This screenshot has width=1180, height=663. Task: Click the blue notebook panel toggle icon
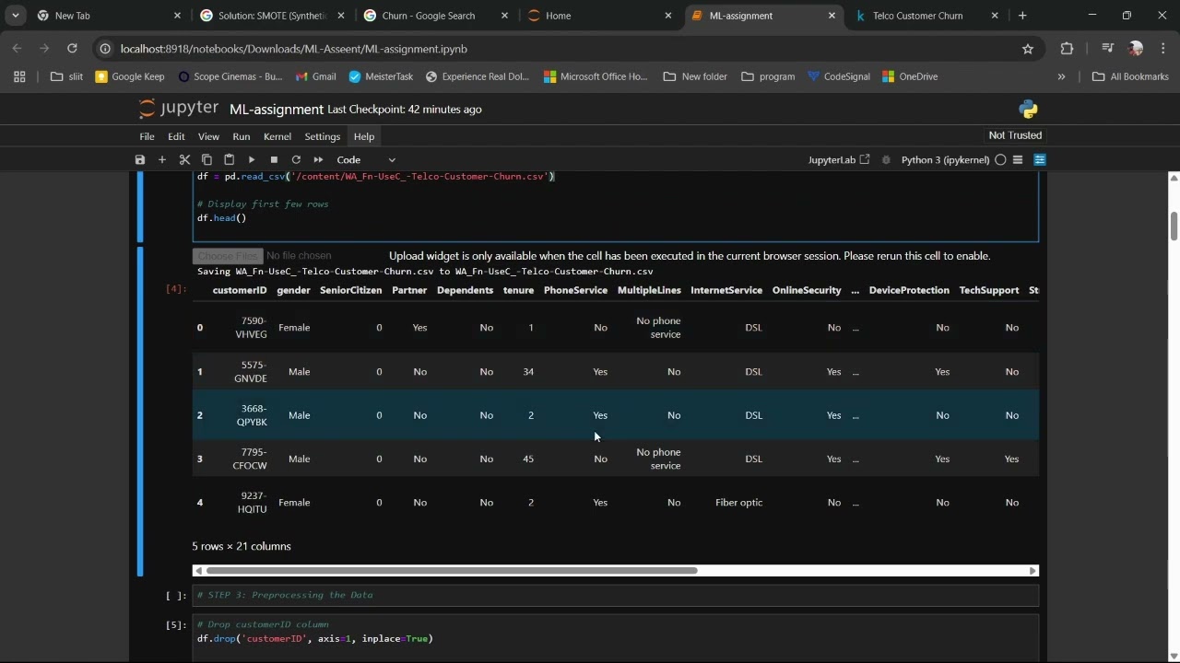pos(1040,160)
